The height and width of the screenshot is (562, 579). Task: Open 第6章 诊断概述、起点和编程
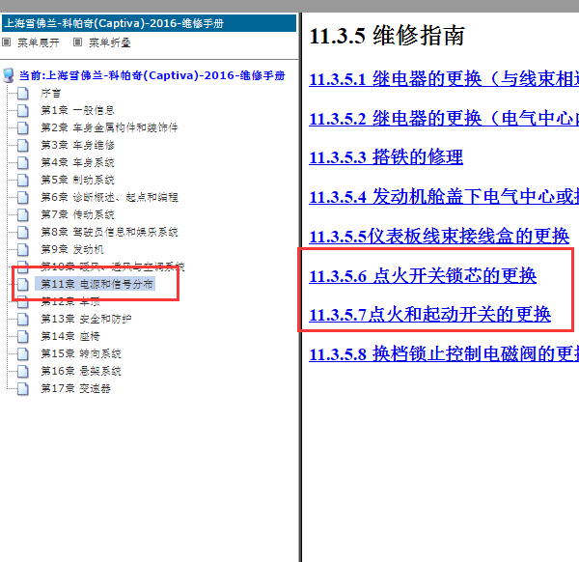click(x=109, y=197)
